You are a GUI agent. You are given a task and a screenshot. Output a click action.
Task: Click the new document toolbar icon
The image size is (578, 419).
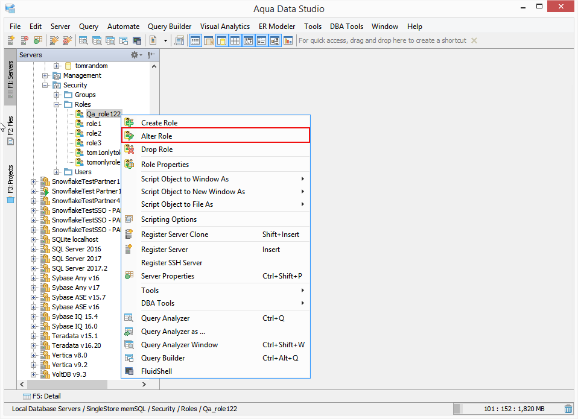click(153, 40)
